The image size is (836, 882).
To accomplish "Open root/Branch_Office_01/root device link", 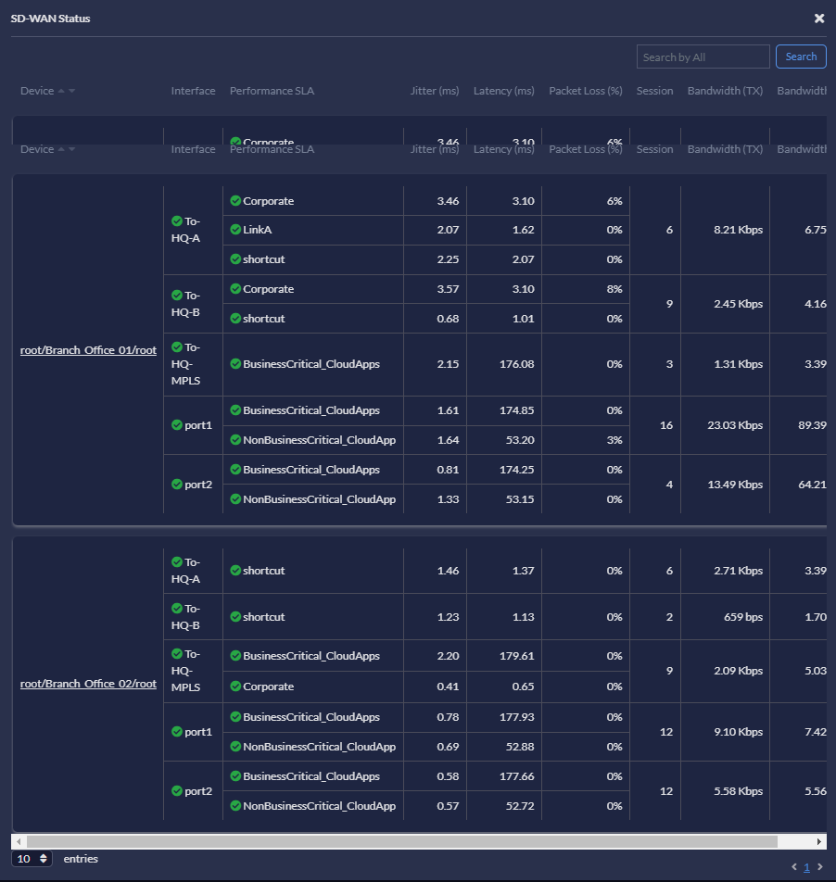I will [88, 350].
